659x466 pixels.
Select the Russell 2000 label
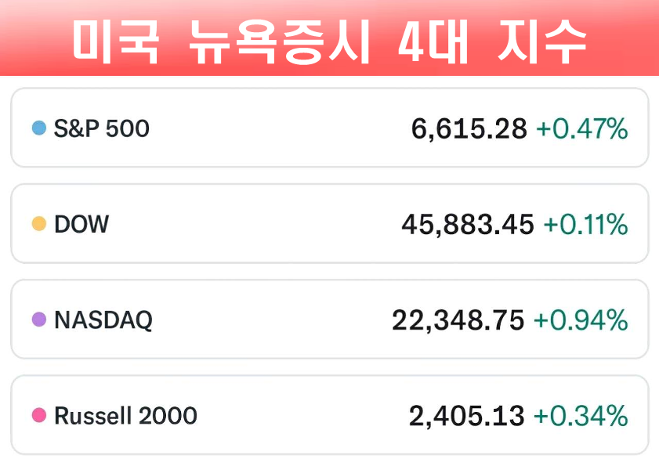click(125, 416)
